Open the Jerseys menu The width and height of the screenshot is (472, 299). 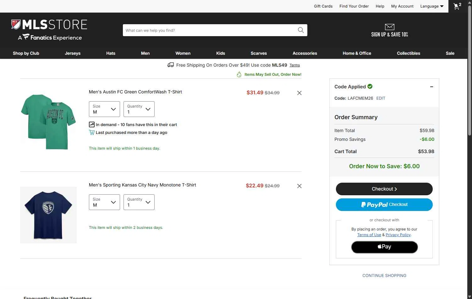pyautogui.click(x=73, y=53)
